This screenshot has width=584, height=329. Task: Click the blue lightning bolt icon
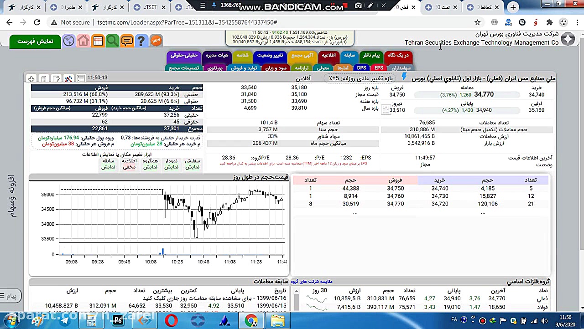404,77
